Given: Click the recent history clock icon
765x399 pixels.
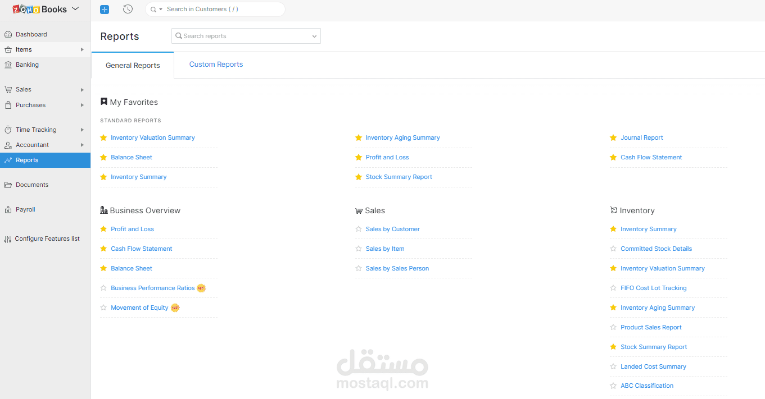Looking at the screenshot, I should [128, 9].
